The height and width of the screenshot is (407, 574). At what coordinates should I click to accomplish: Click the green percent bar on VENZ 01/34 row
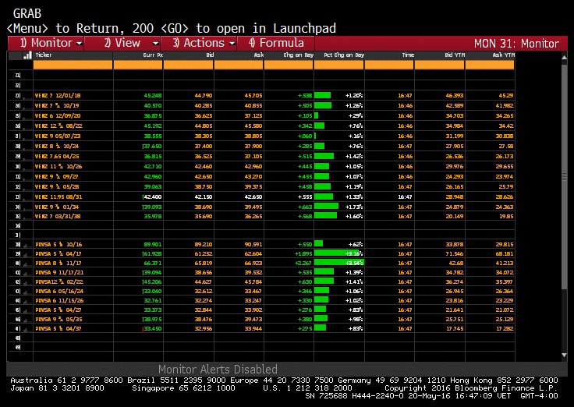(327, 207)
